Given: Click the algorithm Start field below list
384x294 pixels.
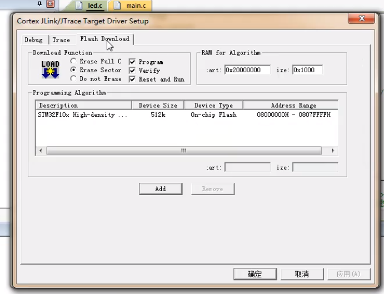Looking at the screenshot, I should [247, 167].
